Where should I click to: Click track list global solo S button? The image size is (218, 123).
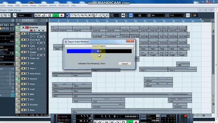point(28,20)
